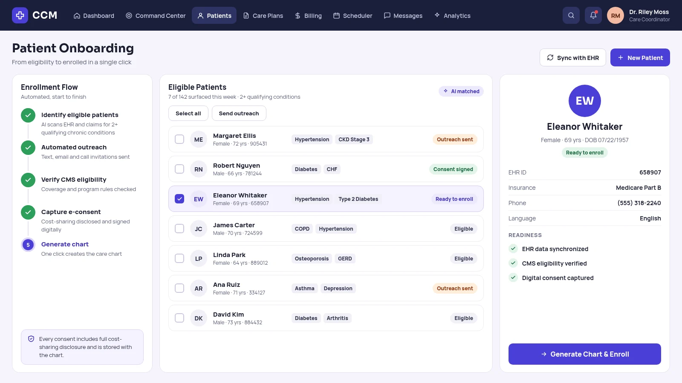
Task: Click James Carter JC avatar
Action: pos(199,229)
